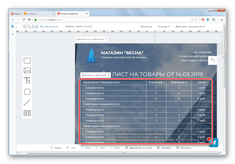Click the plus icon on left sidebar
Viewport: 235px width, 164px height.
click(x=13, y=34)
